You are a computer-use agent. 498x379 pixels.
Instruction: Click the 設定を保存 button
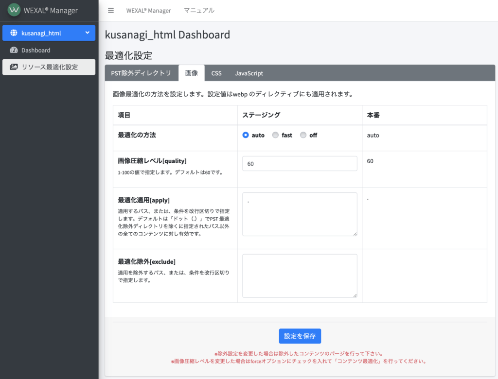pyautogui.click(x=300, y=336)
